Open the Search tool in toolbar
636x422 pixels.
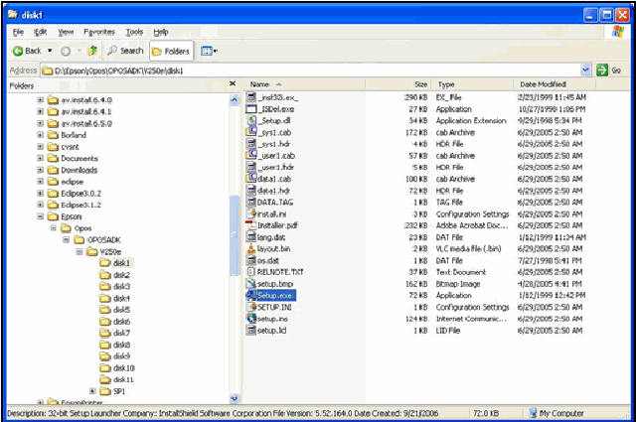pyautogui.click(x=125, y=51)
